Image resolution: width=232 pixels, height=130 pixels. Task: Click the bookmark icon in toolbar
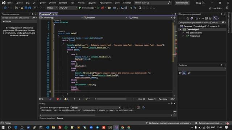tap(140, 8)
